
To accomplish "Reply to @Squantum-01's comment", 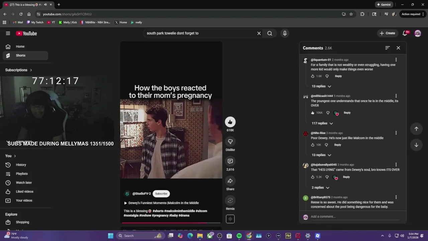I will coord(338,76).
